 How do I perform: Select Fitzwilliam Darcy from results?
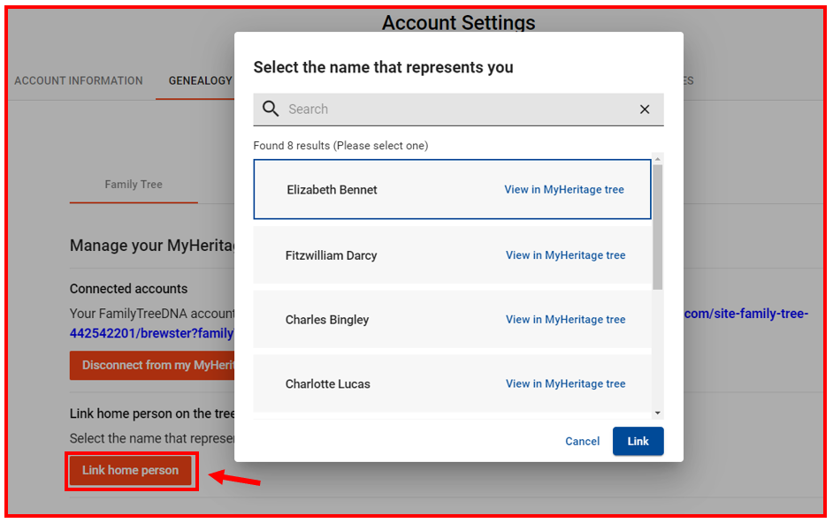452,255
